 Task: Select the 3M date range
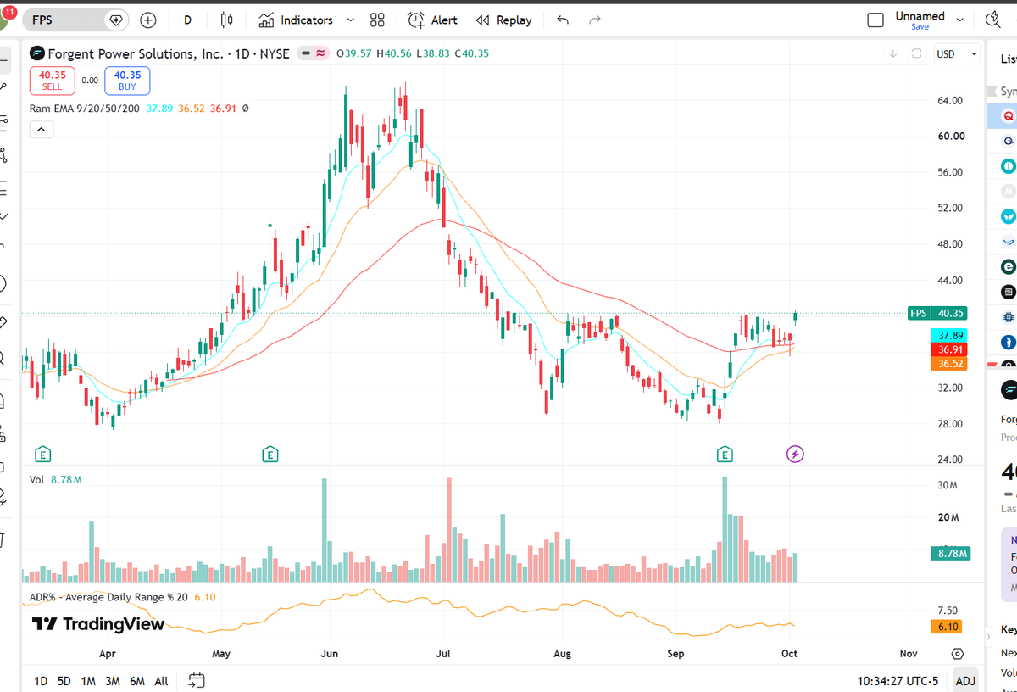tap(113, 681)
